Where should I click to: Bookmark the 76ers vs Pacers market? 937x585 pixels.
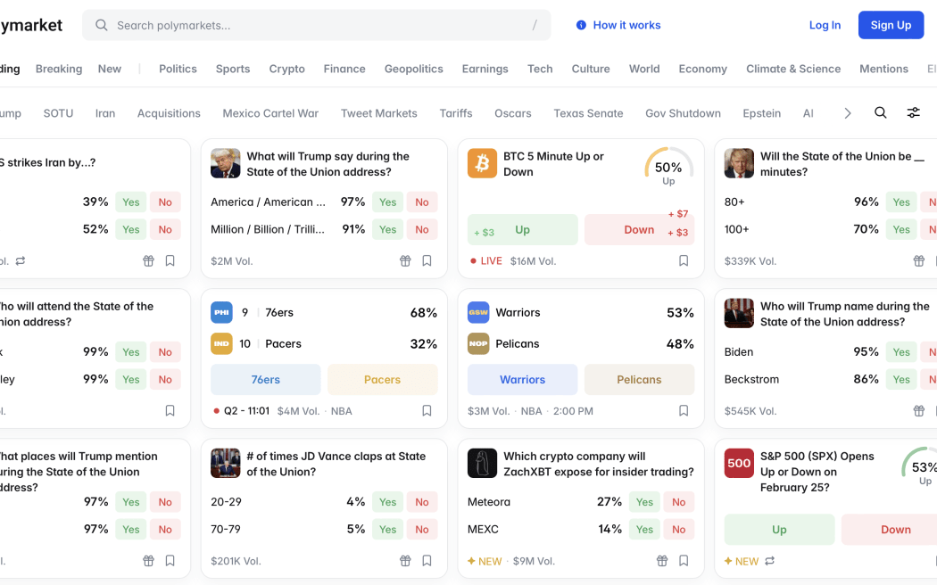pos(427,411)
